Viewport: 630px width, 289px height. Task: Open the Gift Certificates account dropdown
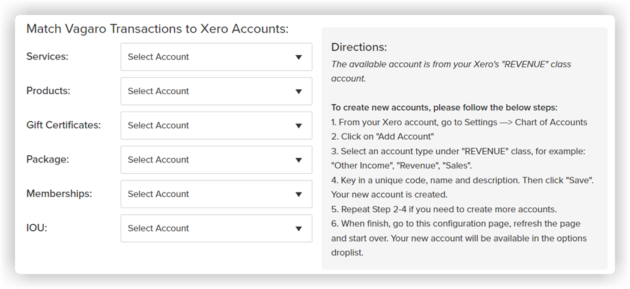pyautogui.click(x=216, y=126)
